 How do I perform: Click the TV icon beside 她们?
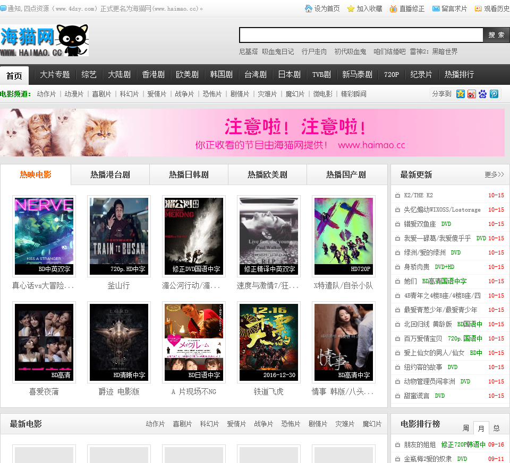pyautogui.click(x=397, y=281)
